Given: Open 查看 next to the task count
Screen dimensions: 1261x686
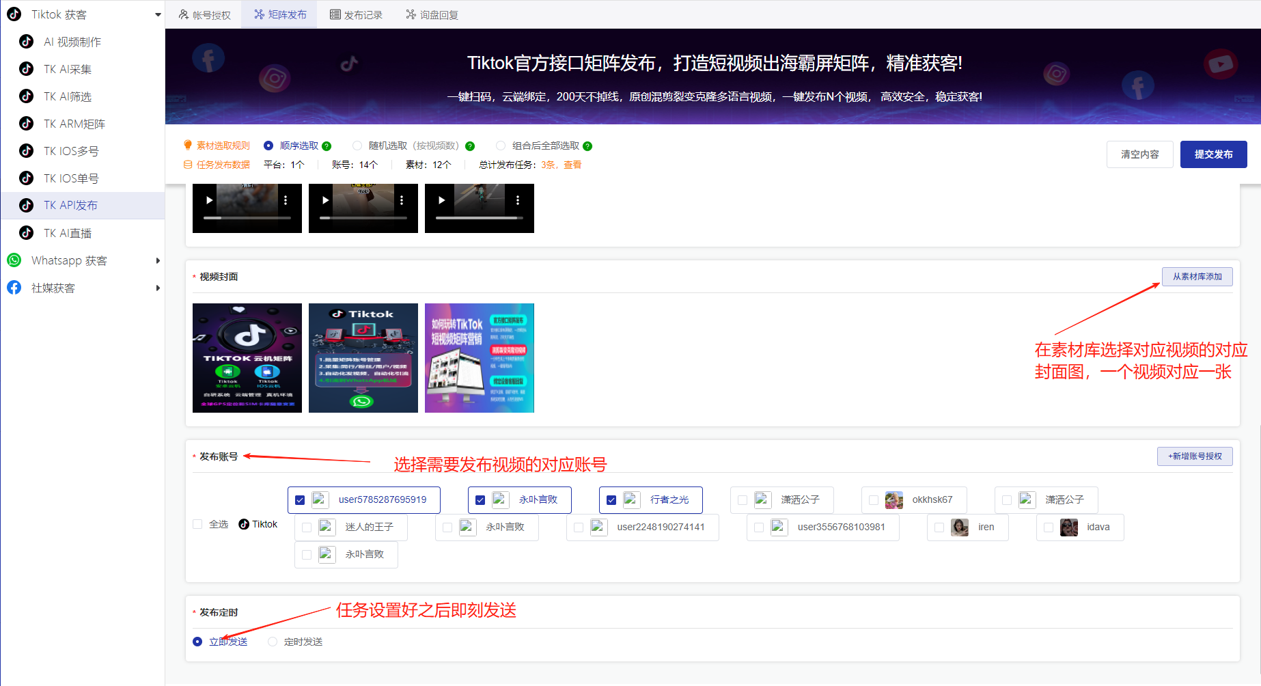Looking at the screenshot, I should [x=571, y=164].
